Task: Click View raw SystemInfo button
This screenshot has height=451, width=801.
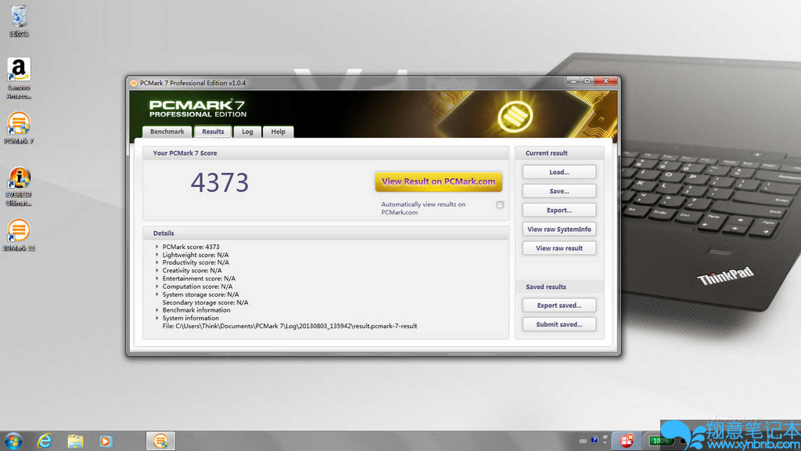Action: 559,229
